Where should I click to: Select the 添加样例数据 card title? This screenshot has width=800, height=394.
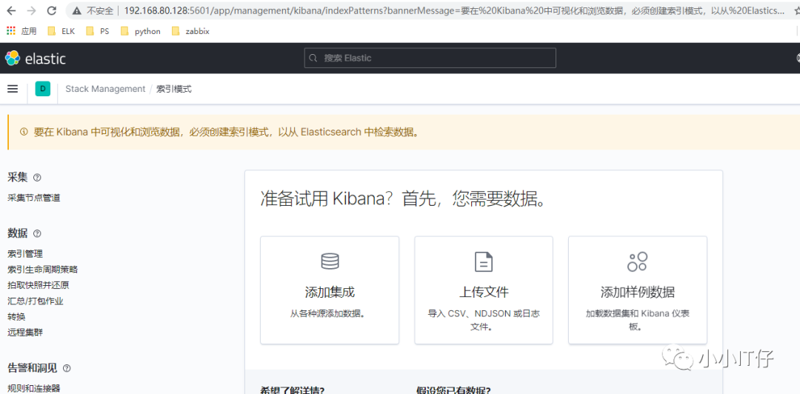(638, 293)
